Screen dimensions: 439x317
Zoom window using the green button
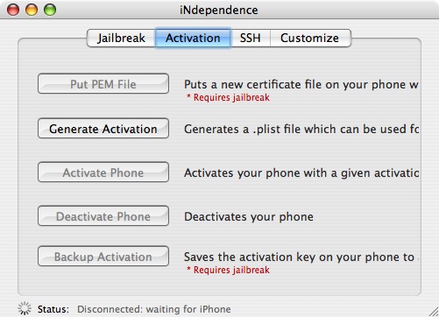[50, 10]
